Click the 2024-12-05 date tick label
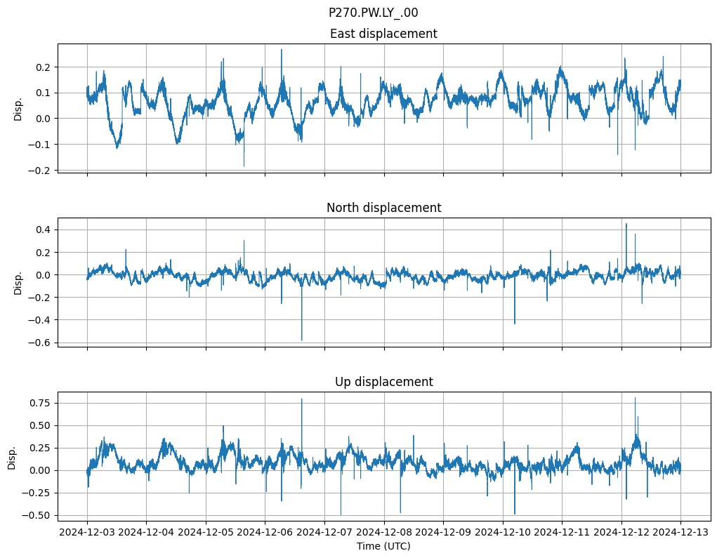The width and height of the screenshot is (717, 558). pyautogui.click(x=206, y=533)
